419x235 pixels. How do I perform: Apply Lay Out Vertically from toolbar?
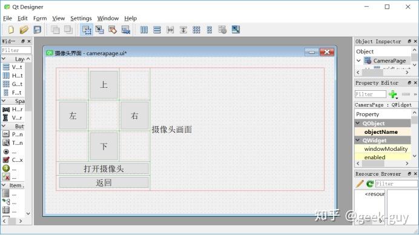pos(157,30)
